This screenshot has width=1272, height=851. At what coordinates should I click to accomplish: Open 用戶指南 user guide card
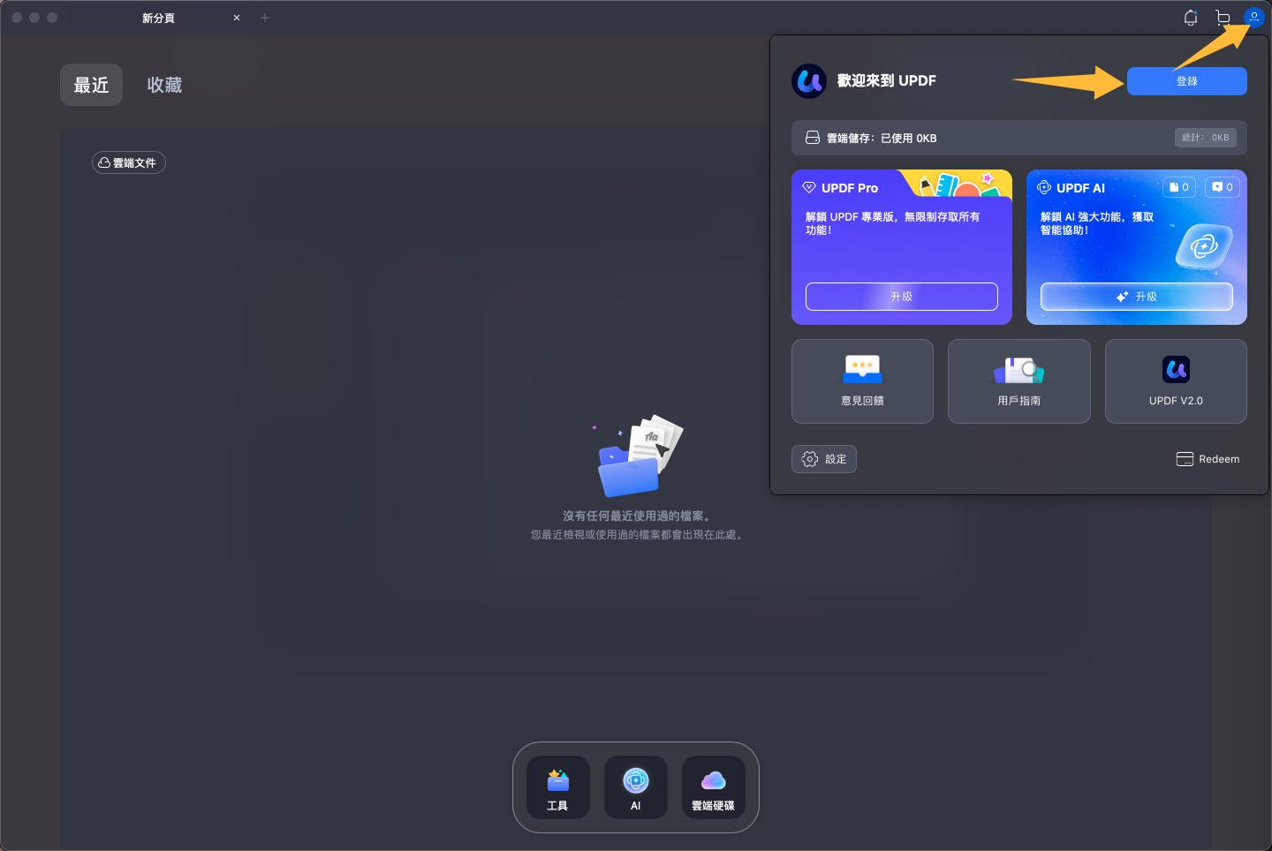[x=1019, y=381]
